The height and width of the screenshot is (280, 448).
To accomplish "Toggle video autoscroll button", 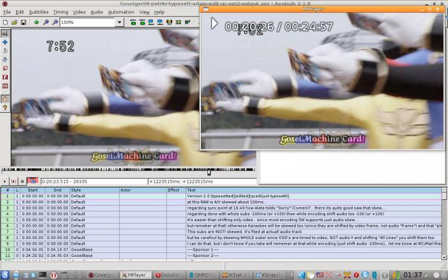I will tap(33, 181).
